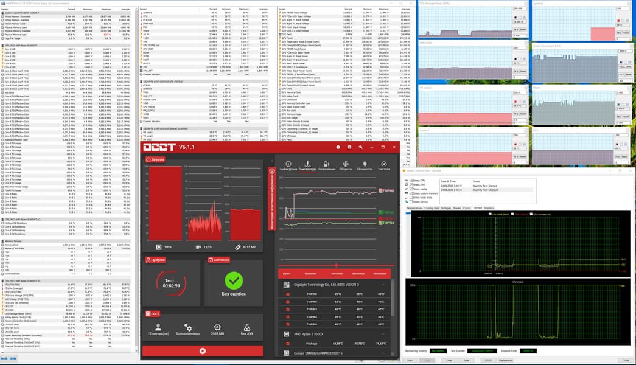Collapse Gigabyte B550 VISION D sensor group
Screen dimensions: 636x365
pyautogui.click(x=382, y=285)
